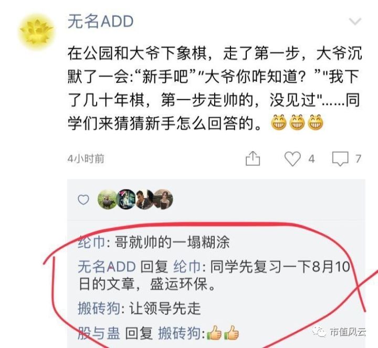Like the post with the heart icon
The height and width of the screenshot is (348, 378).
click(x=292, y=159)
